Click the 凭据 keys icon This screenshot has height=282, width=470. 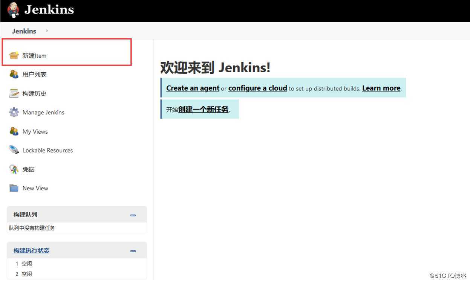[x=14, y=169]
